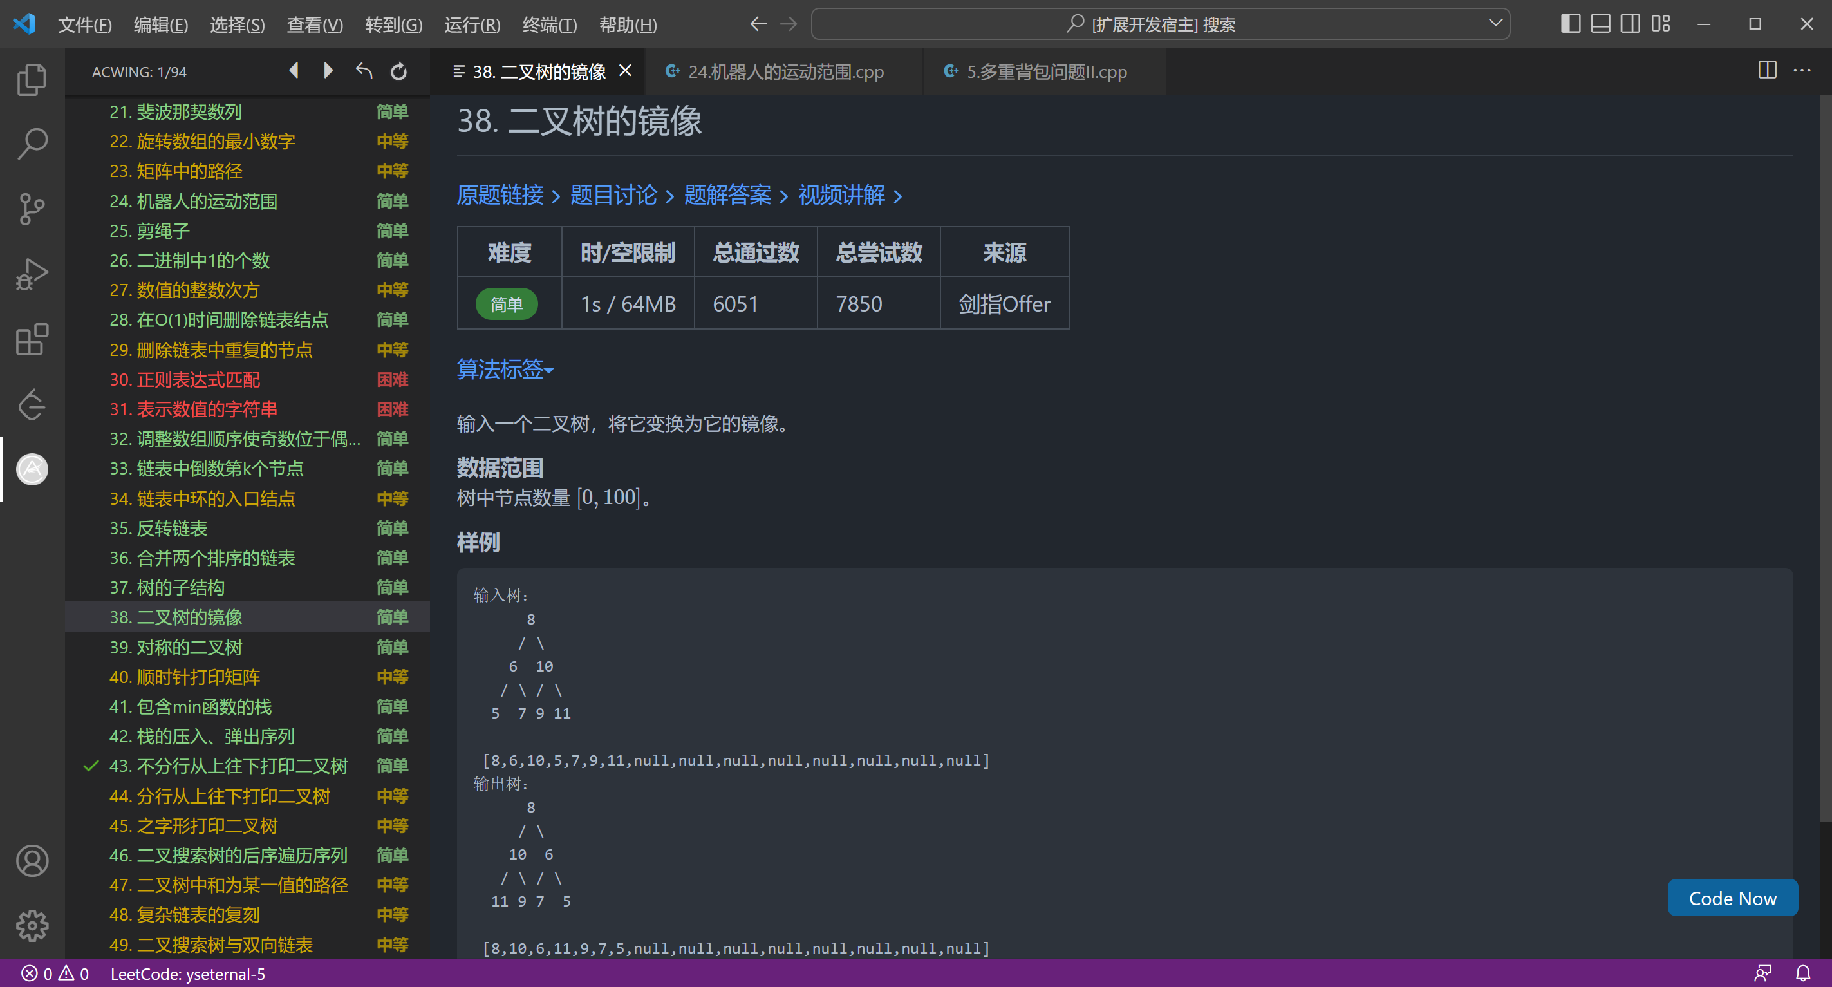Open Source Control view
The image size is (1832, 987).
[x=32, y=209]
